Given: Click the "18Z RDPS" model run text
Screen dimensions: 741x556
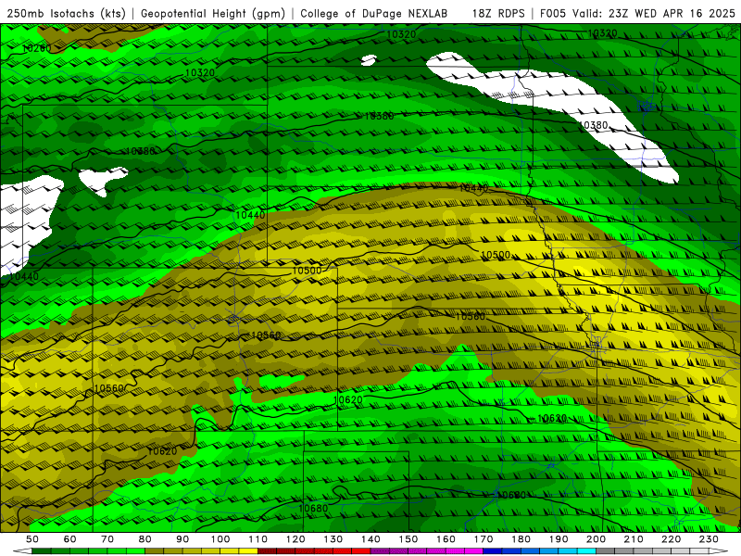Looking at the screenshot, I should click(x=498, y=14).
